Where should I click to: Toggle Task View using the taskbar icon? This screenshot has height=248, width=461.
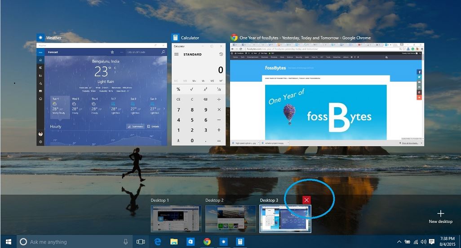[141, 242]
